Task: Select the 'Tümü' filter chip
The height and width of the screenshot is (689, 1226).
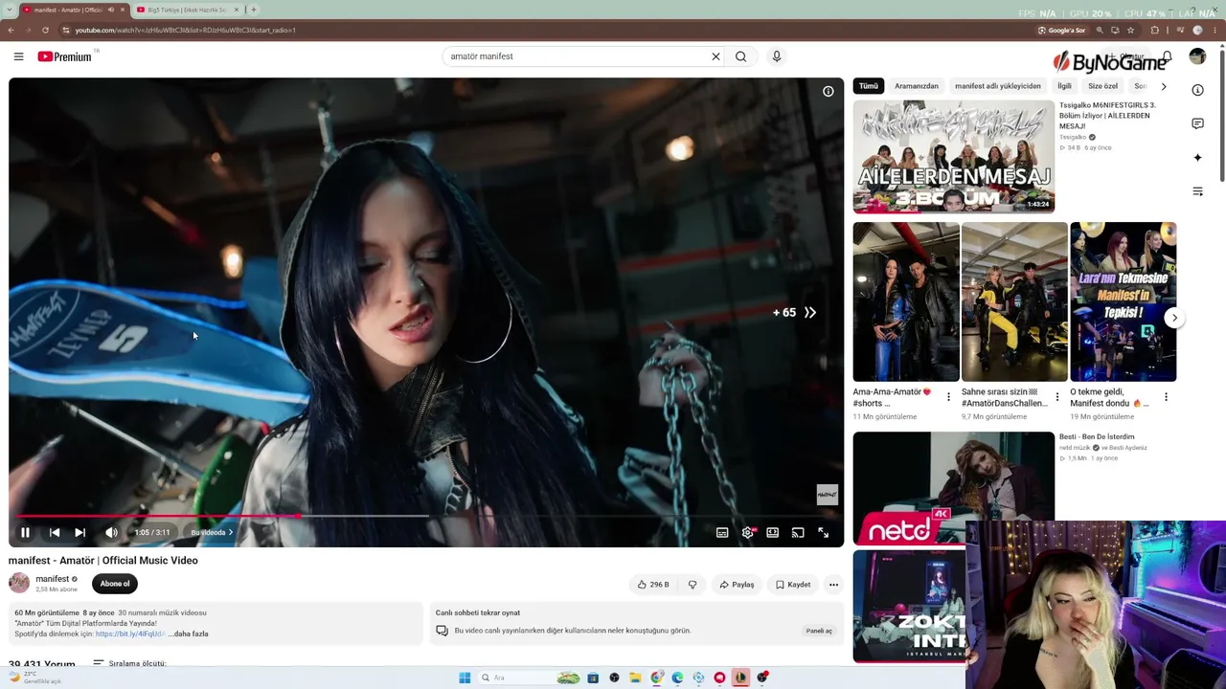Action: tap(869, 86)
